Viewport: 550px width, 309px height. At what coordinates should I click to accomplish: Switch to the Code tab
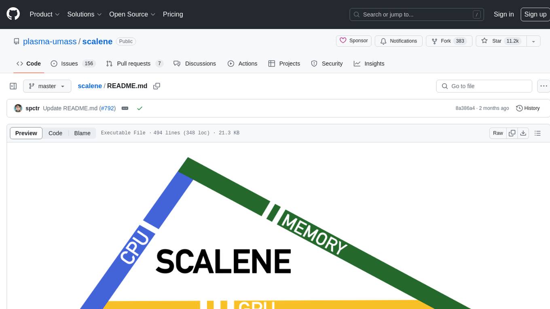(29, 63)
